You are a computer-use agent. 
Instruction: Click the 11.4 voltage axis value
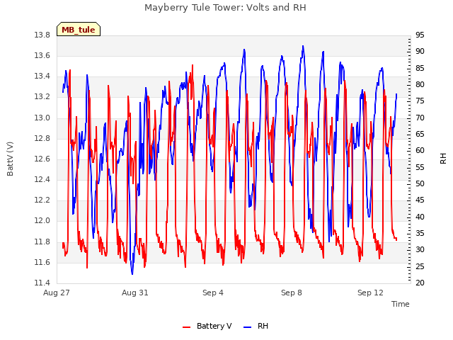[42, 283]
